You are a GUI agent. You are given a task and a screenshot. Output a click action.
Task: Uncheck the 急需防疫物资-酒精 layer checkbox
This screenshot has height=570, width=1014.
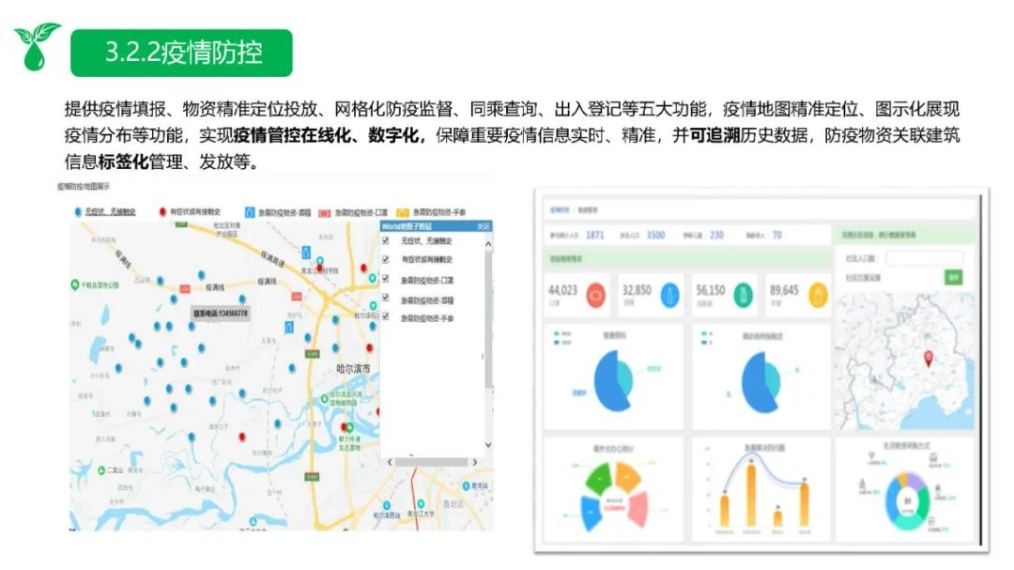click(386, 298)
